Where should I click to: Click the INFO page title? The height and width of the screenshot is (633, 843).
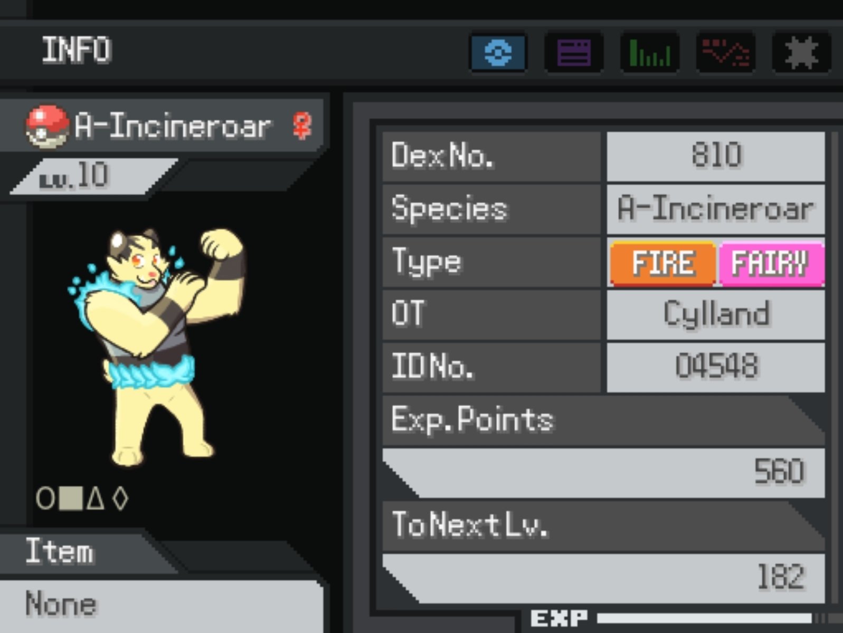click(77, 50)
